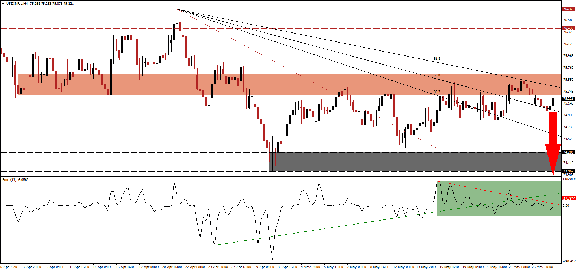Select the 38.2 Fibonacci fan label

point(437,92)
